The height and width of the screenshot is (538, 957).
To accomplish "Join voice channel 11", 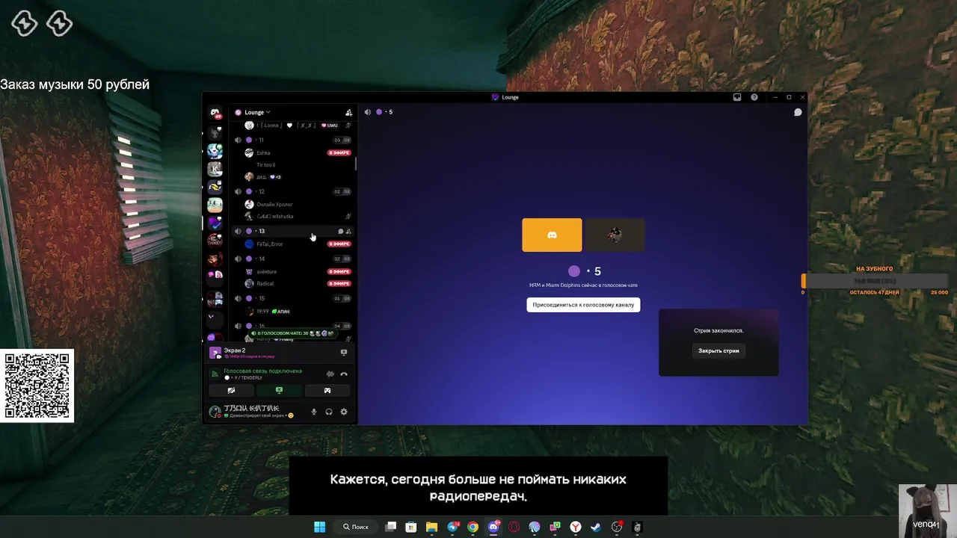I will pos(292,140).
